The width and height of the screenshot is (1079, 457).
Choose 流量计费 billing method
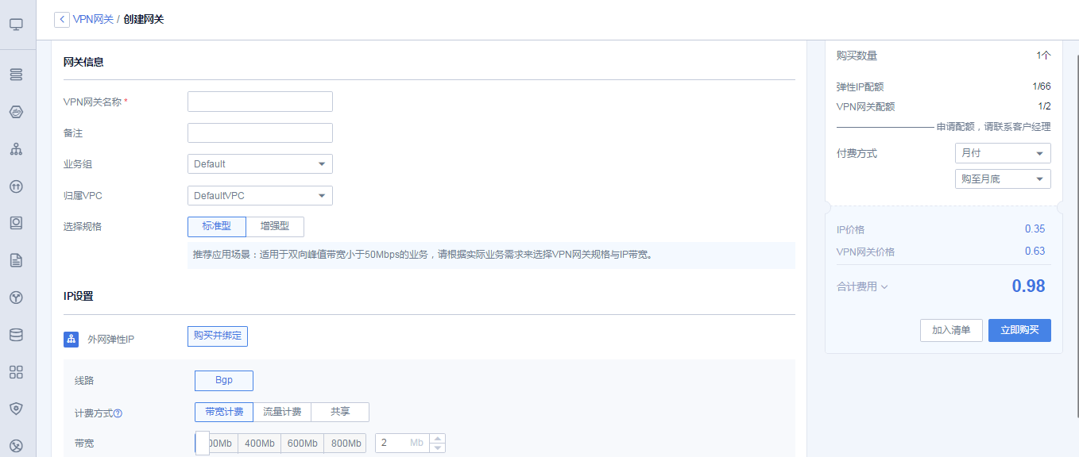282,413
